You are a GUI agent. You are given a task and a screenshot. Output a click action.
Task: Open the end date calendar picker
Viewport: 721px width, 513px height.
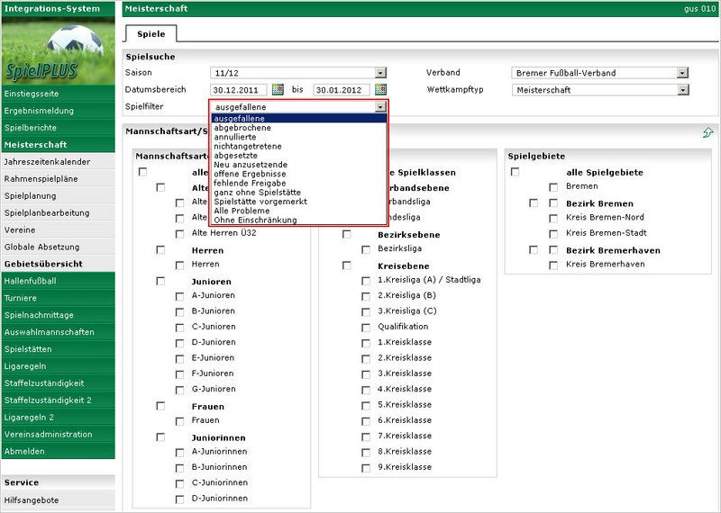click(x=380, y=90)
